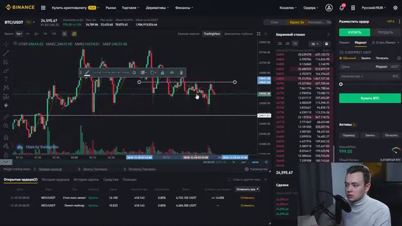Switch to the Лимит order tab
402x226 pixels.
[344, 43]
